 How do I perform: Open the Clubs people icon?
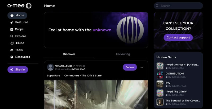[x=12, y=43]
